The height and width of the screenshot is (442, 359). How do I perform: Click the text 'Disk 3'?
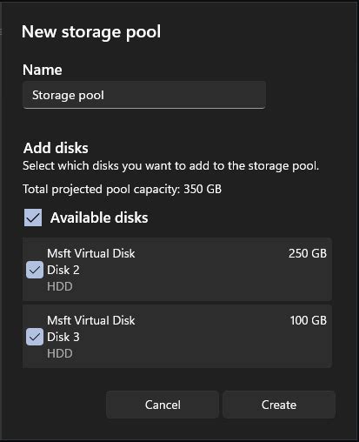click(x=63, y=337)
